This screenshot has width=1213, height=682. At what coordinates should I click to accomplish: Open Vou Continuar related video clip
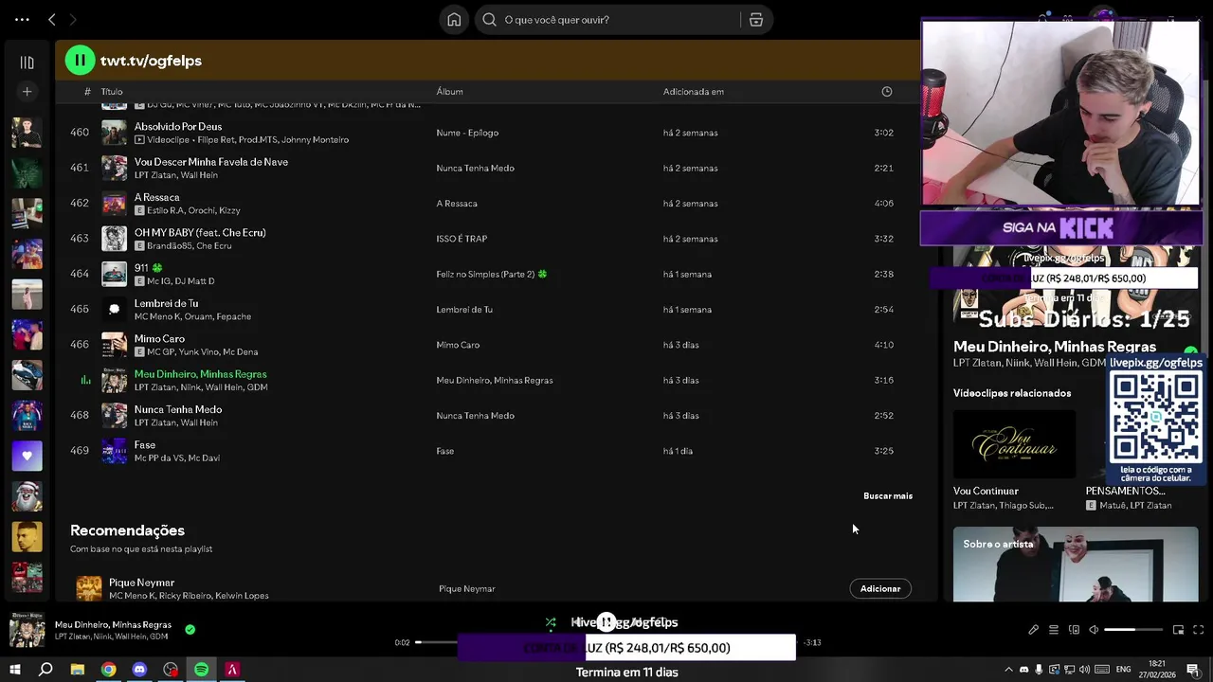[x=1014, y=444]
